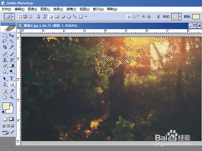Select the Move tool
Image resolution: width=202 pixels, height=151 pixels.
point(11,35)
